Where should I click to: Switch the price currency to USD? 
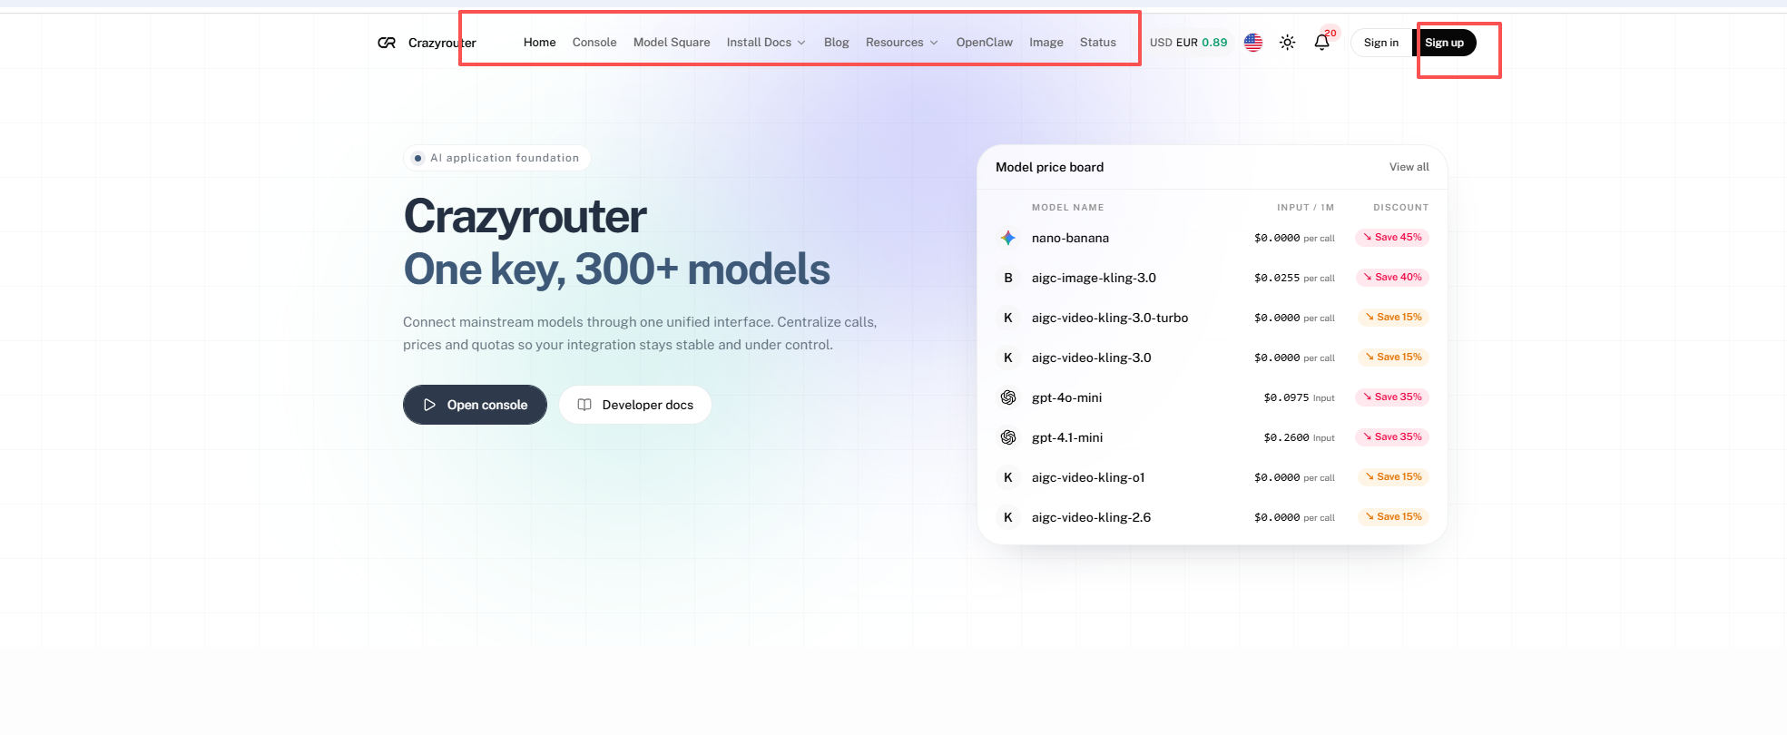[1161, 43]
